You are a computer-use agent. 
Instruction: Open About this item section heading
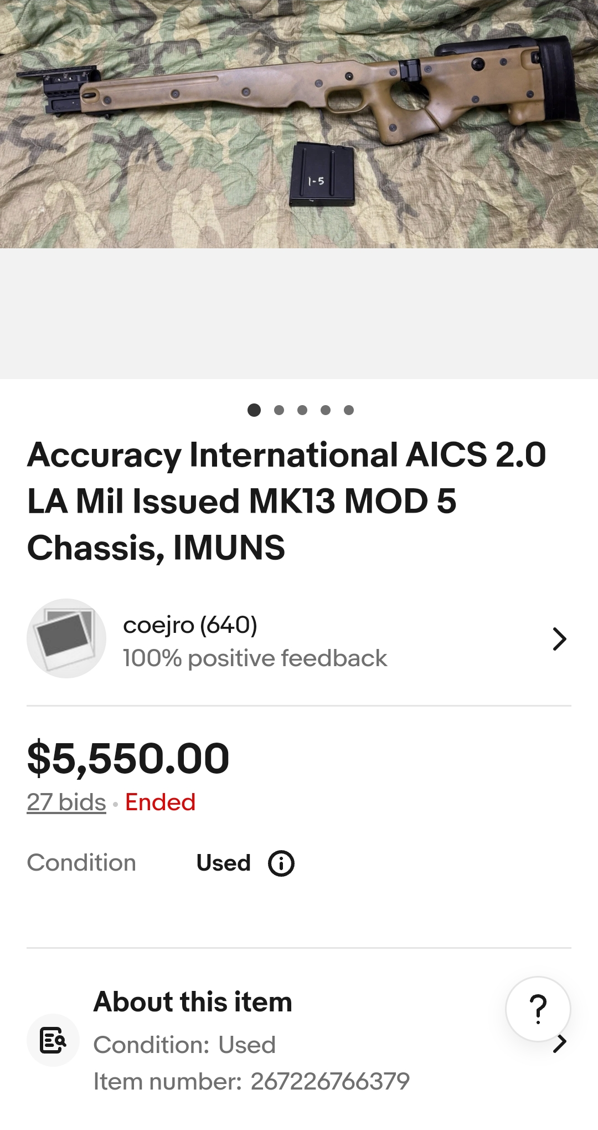pyautogui.click(x=193, y=1002)
